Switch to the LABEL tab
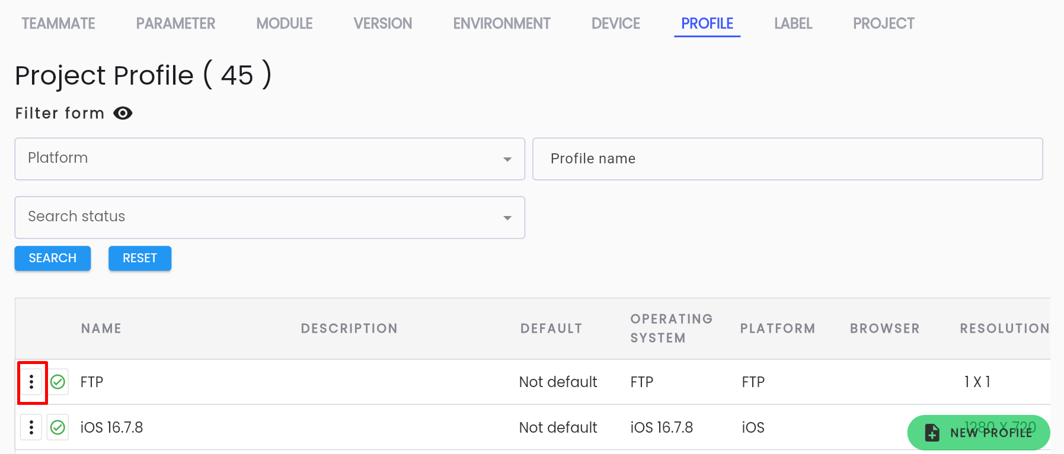 [x=793, y=24]
